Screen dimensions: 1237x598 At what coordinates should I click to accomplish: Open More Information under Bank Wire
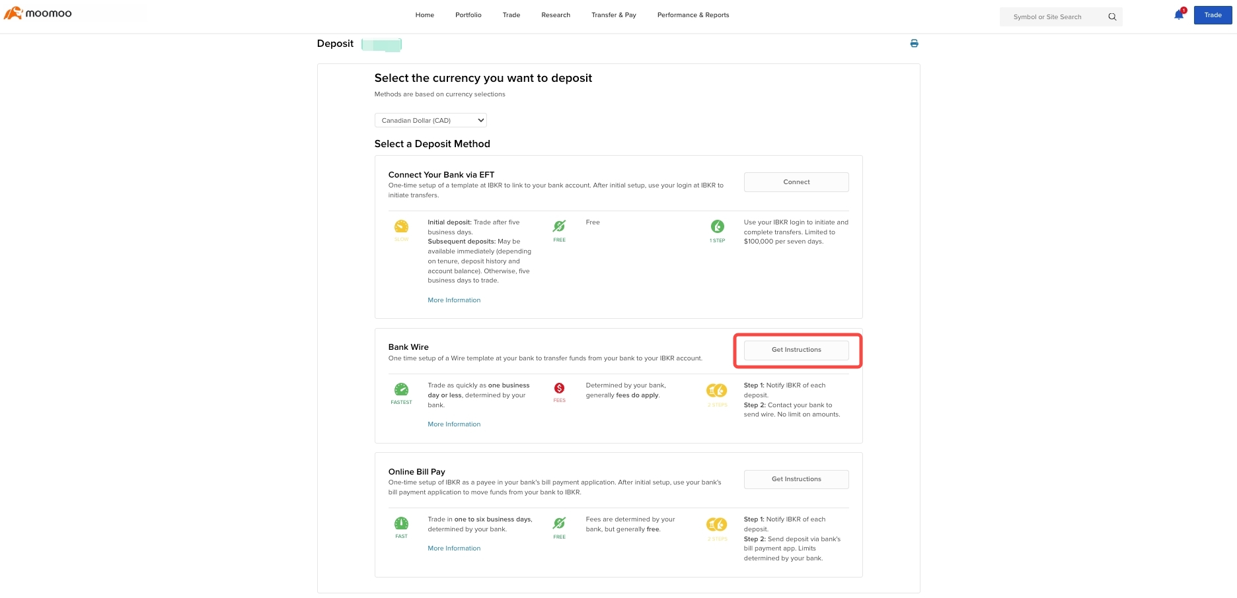pos(454,424)
